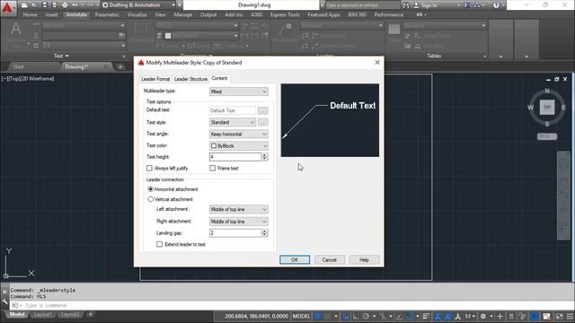Click the ViewCube TOP face

tap(547, 108)
